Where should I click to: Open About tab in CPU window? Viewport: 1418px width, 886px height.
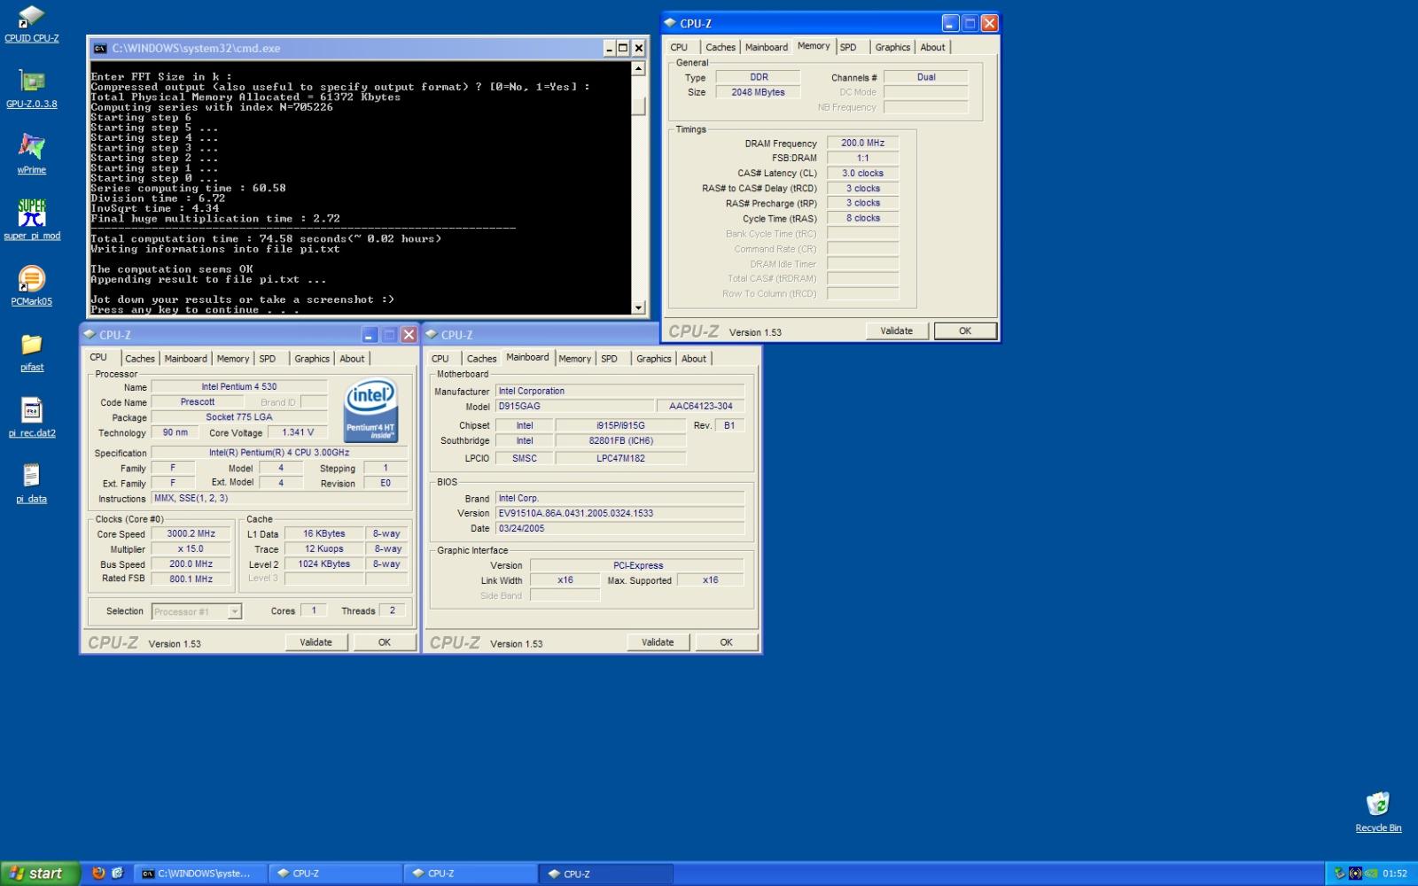(352, 359)
